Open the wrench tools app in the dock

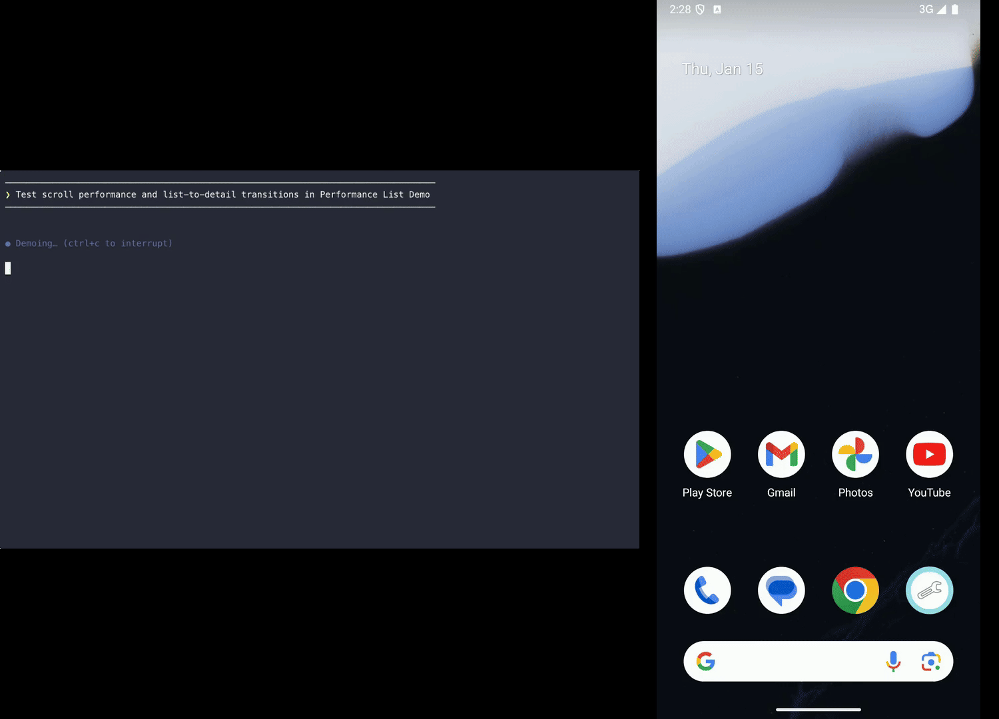click(929, 591)
